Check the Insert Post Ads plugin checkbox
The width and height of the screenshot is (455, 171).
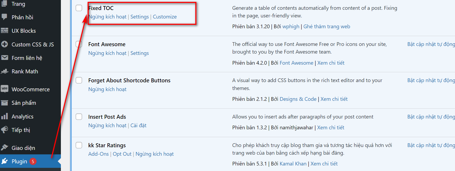point(79,117)
